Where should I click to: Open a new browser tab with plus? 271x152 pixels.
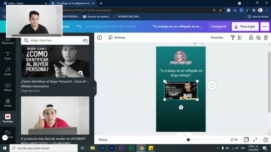click(101, 3)
